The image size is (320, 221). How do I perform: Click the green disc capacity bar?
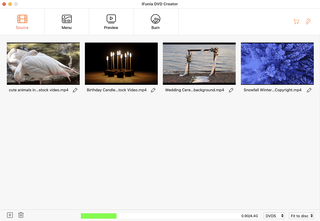[x=99, y=216]
